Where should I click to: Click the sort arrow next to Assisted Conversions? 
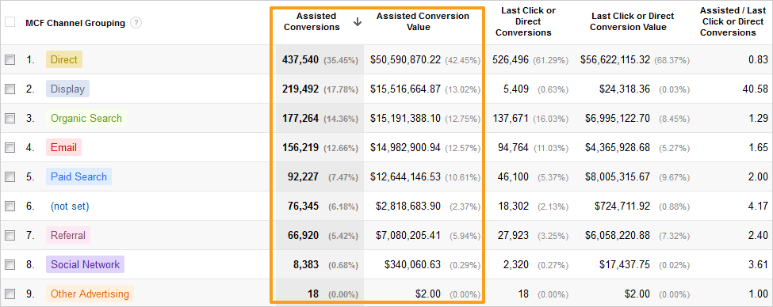pyautogui.click(x=358, y=22)
